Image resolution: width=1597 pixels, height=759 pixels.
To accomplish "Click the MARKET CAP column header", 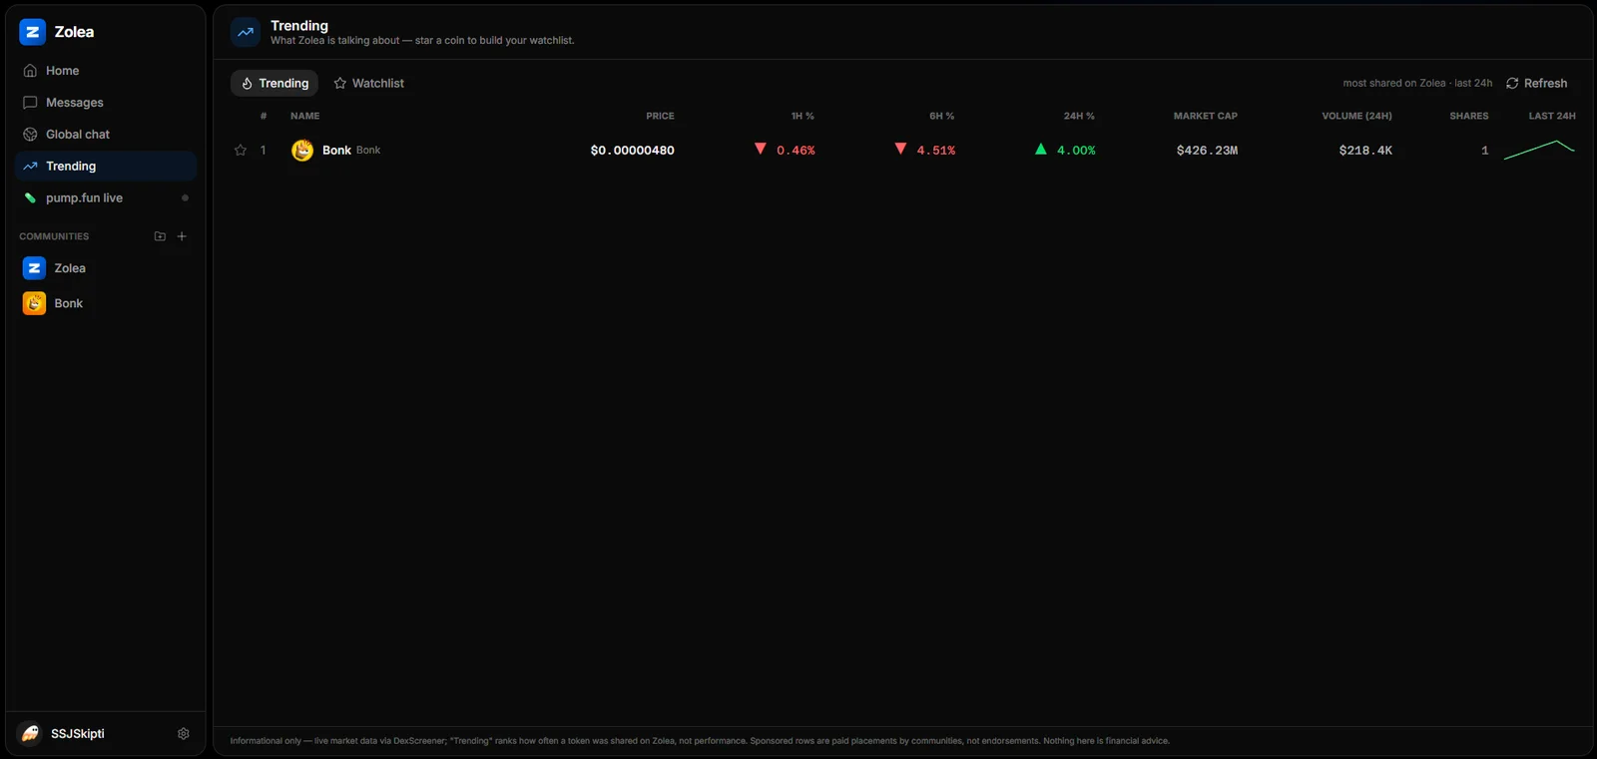I will click(x=1206, y=117).
